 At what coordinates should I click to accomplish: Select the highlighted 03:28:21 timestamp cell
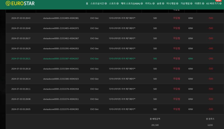coord(21,59)
